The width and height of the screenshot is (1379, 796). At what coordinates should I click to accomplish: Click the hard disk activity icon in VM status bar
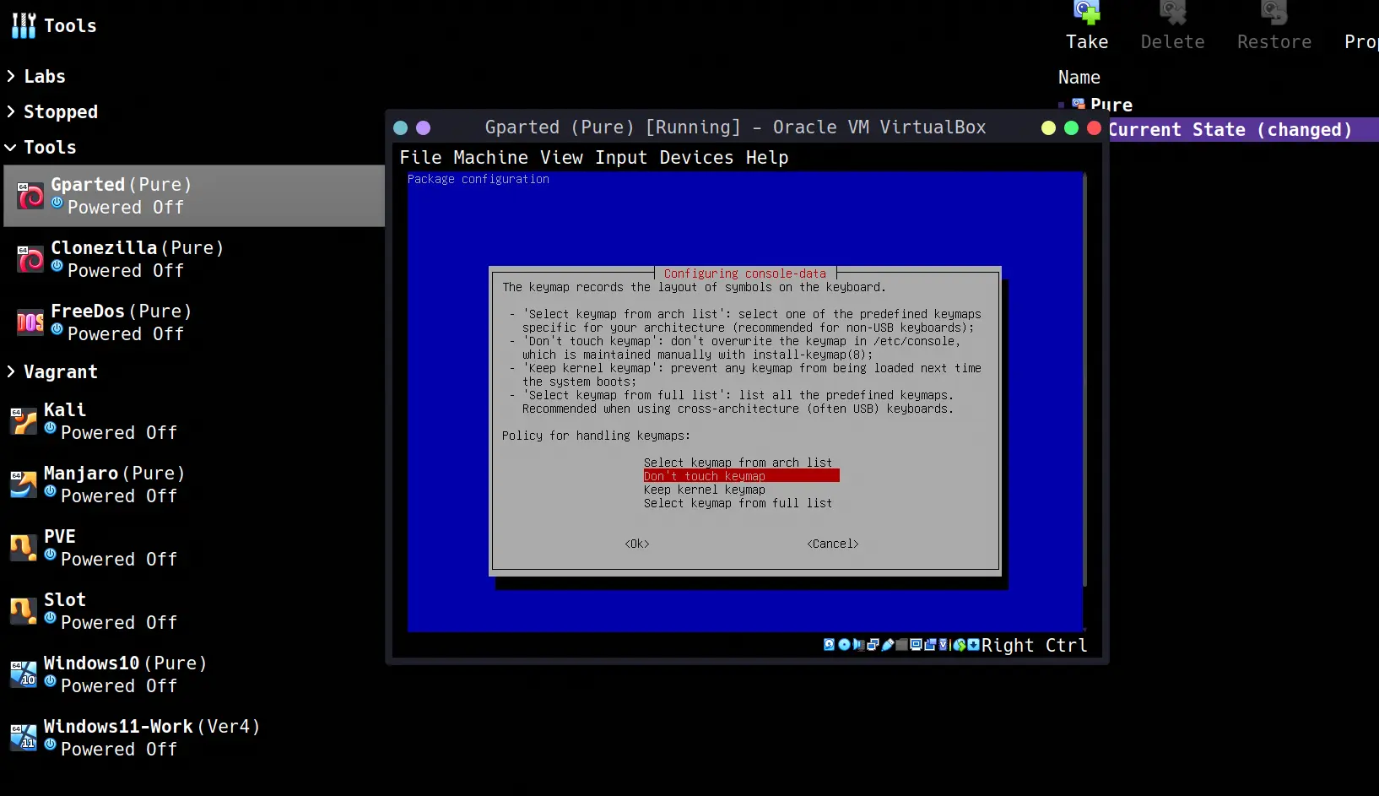coord(829,645)
